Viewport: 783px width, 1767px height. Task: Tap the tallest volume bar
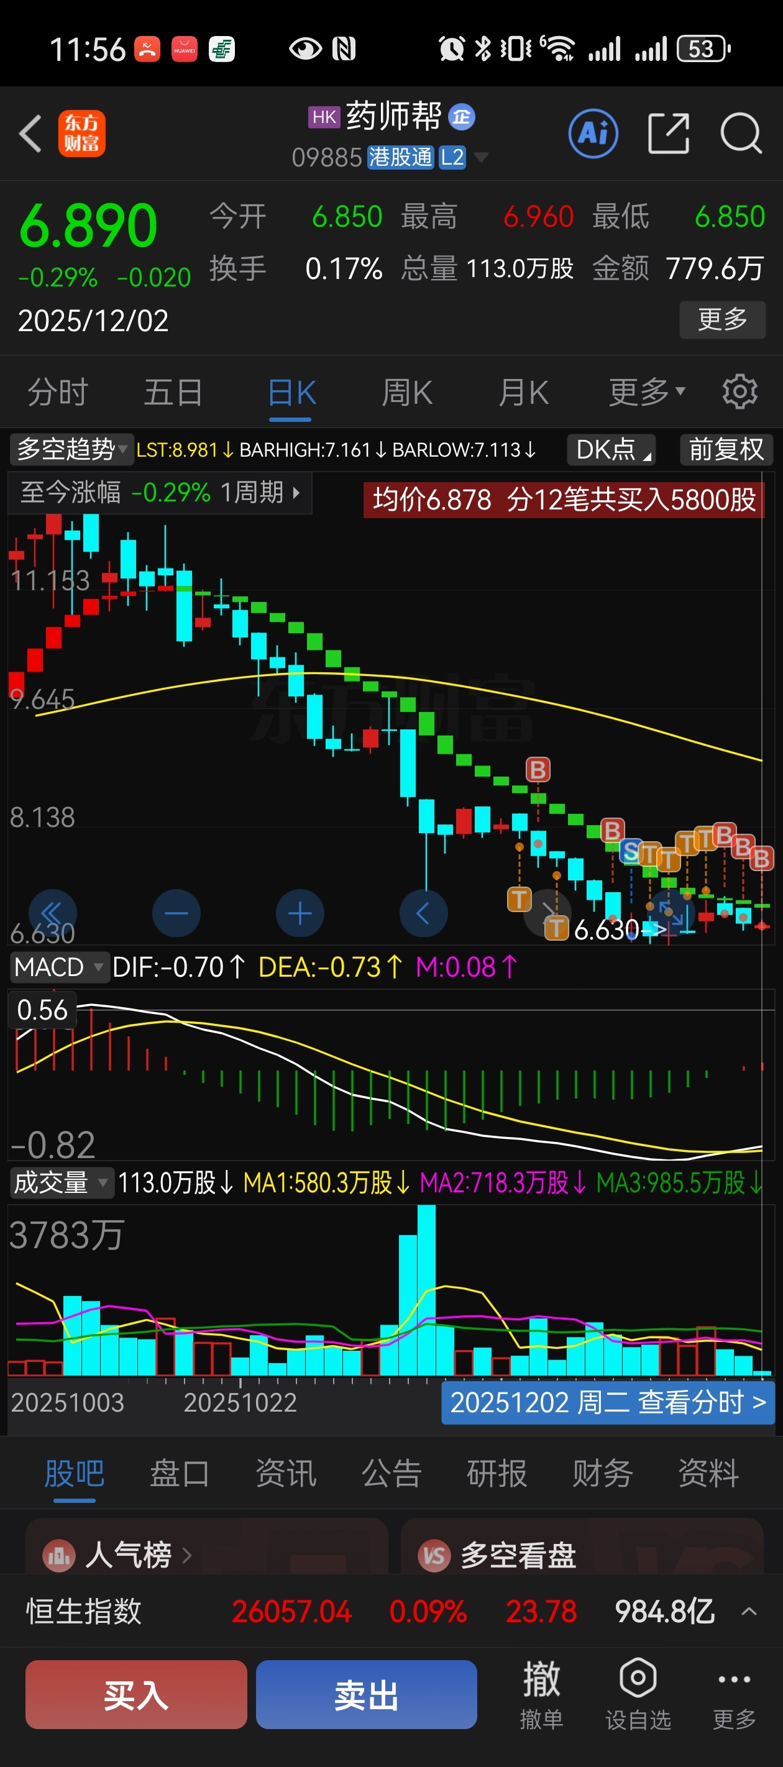[x=426, y=1290]
